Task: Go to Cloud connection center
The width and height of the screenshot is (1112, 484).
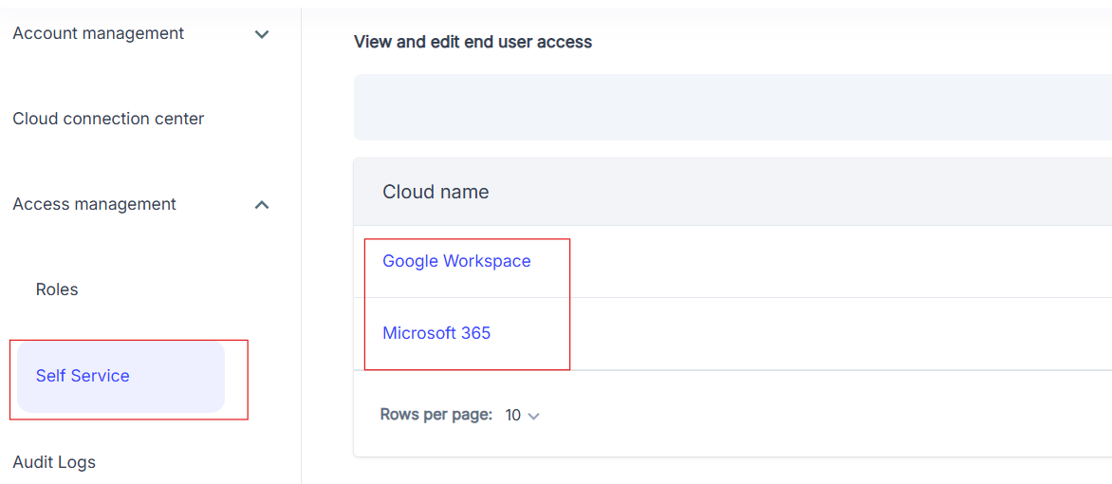Action: point(108,119)
